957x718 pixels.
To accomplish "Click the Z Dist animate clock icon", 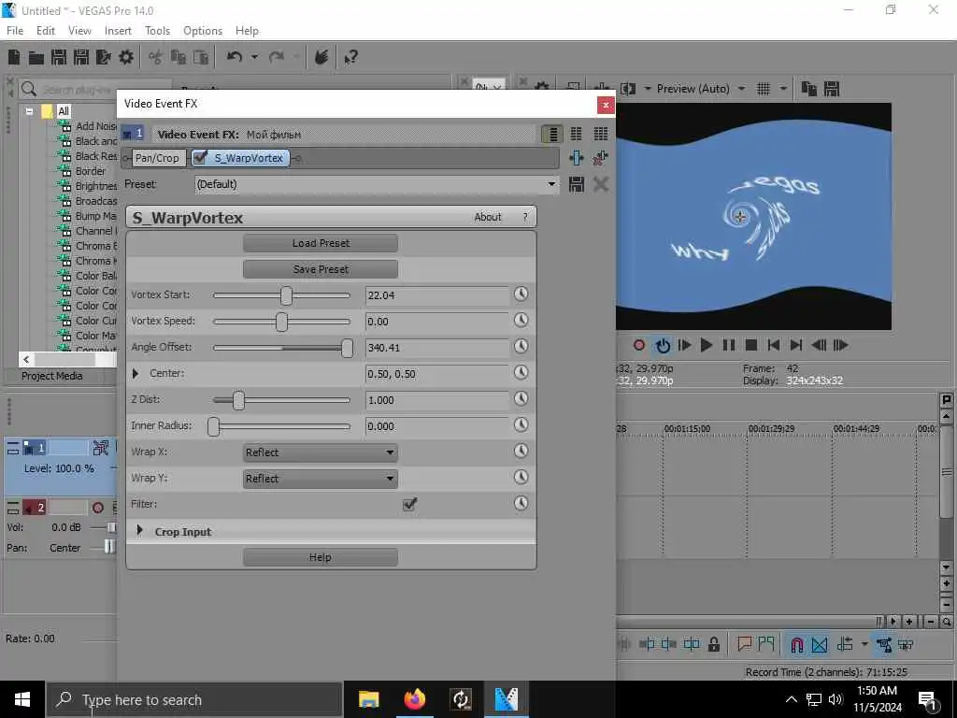I will pyautogui.click(x=521, y=399).
